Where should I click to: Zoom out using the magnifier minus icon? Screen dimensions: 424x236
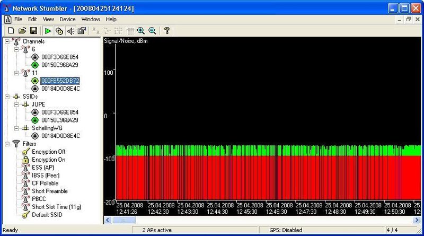pos(152,31)
